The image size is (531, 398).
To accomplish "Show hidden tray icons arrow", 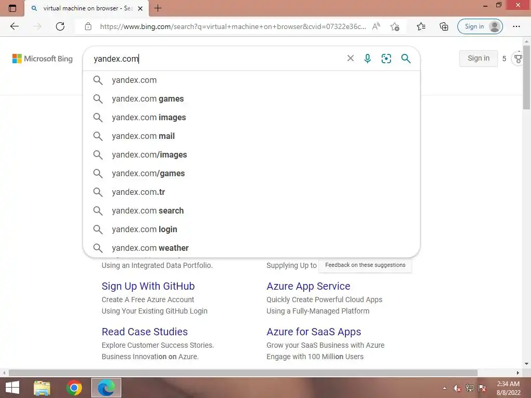I will tap(444, 388).
